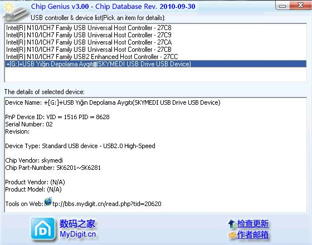The width and height of the screenshot is (312, 245).
Task: Click the 作者邮箱 author email link
Action: pos(253,235)
